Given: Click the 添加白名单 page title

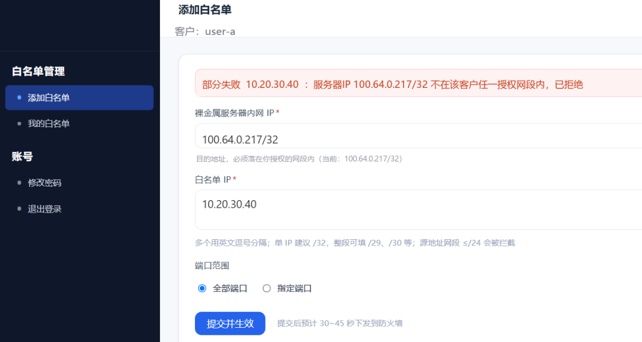Looking at the screenshot, I should tap(205, 10).
